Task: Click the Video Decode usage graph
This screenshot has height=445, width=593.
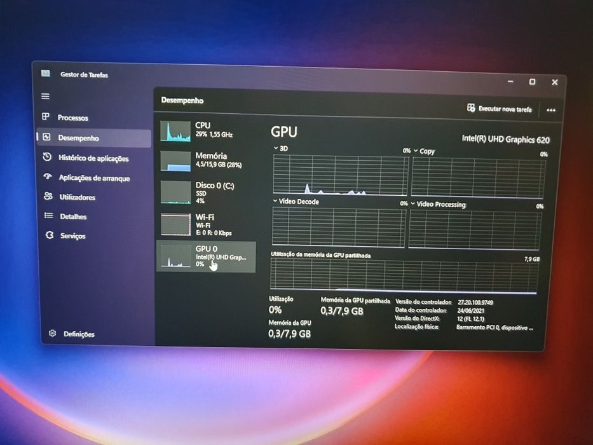Action: coord(339,227)
